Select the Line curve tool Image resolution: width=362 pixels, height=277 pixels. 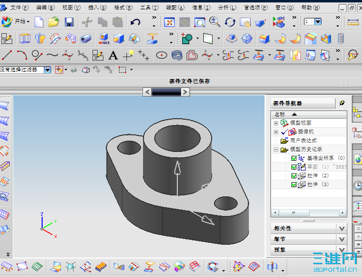tap(7, 55)
